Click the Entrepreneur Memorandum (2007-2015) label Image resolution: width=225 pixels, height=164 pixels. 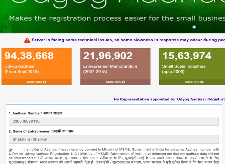coord(110,69)
